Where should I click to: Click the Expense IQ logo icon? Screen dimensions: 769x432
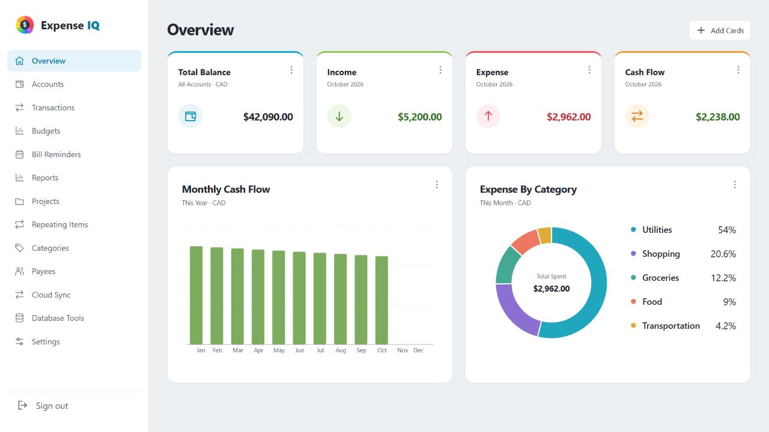point(25,25)
